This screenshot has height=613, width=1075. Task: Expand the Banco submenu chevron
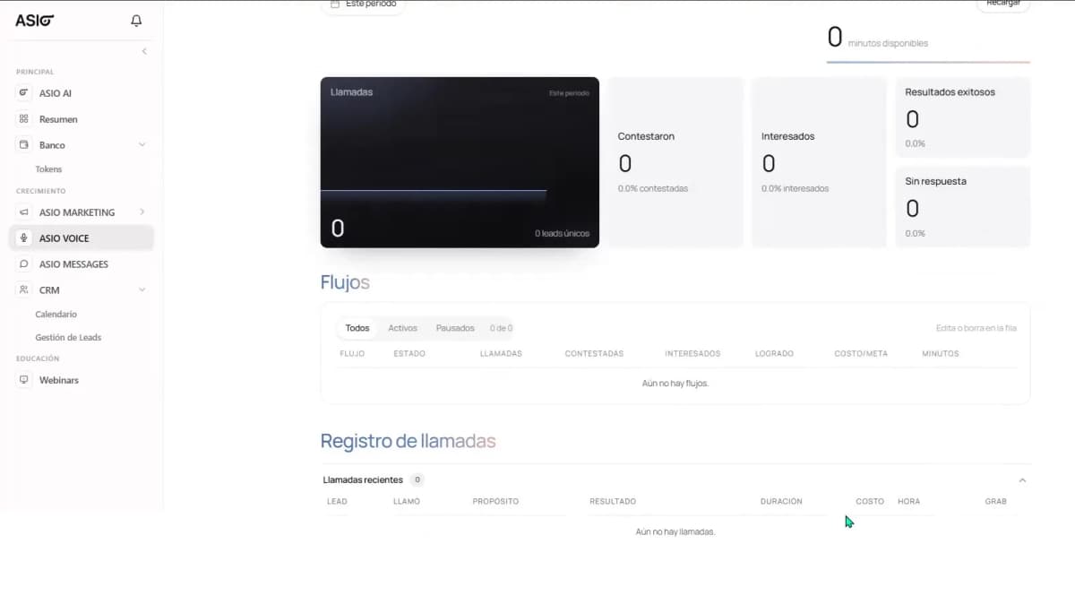tap(142, 145)
